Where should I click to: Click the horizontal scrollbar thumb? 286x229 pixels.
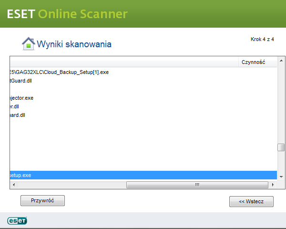pyautogui.click(x=197, y=185)
